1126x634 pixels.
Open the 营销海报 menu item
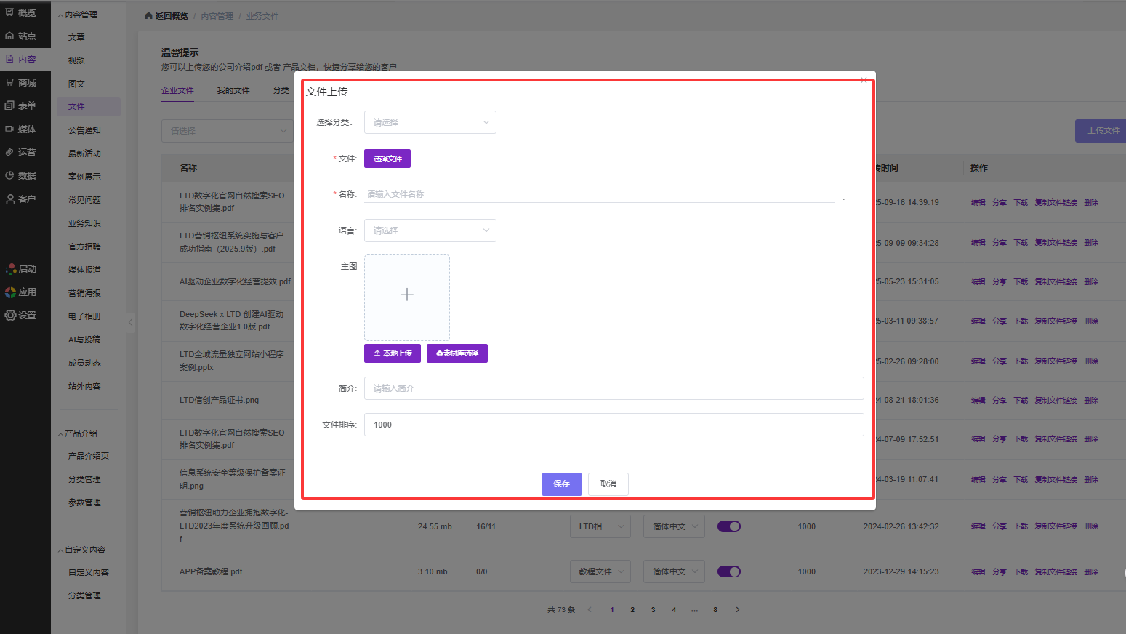84,293
